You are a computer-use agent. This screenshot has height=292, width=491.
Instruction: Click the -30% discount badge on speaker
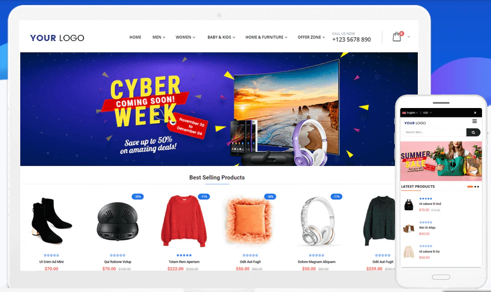(138, 196)
